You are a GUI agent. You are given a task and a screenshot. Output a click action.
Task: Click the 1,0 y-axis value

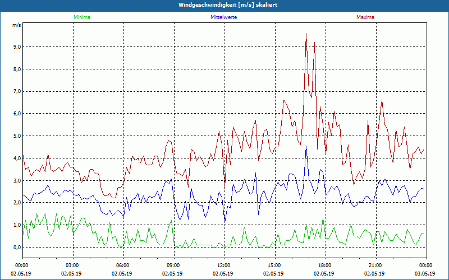(x=17, y=225)
